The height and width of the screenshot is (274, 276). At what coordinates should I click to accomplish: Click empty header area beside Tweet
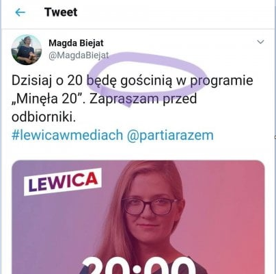click(176, 12)
